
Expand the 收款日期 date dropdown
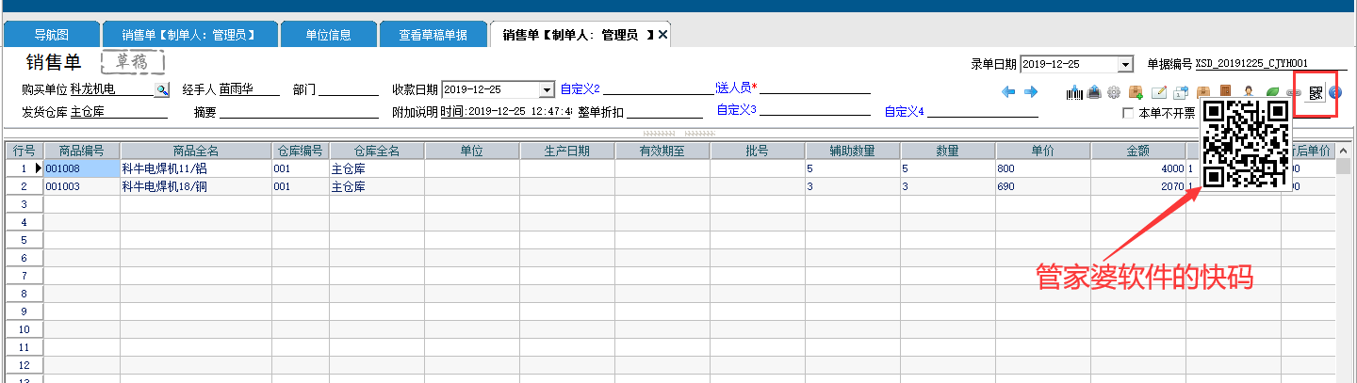coord(546,89)
